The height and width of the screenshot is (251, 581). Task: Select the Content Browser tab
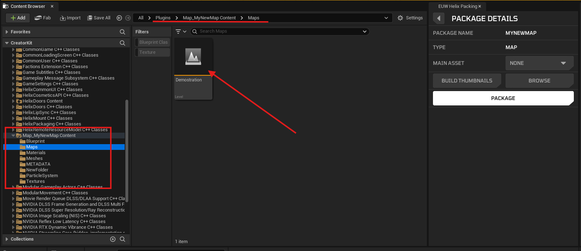click(x=28, y=6)
